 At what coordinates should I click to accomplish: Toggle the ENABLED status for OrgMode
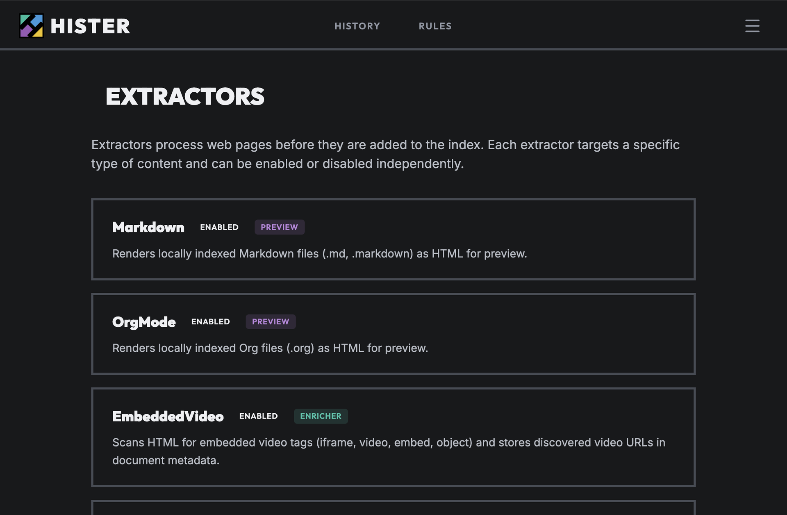pyautogui.click(x=211, y=322)
